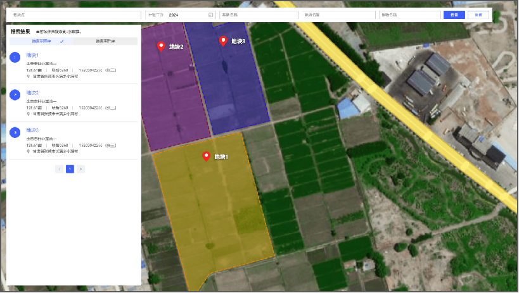Click the red map pin for 地块2
This screenshot has height=293, width=519.
161,46
